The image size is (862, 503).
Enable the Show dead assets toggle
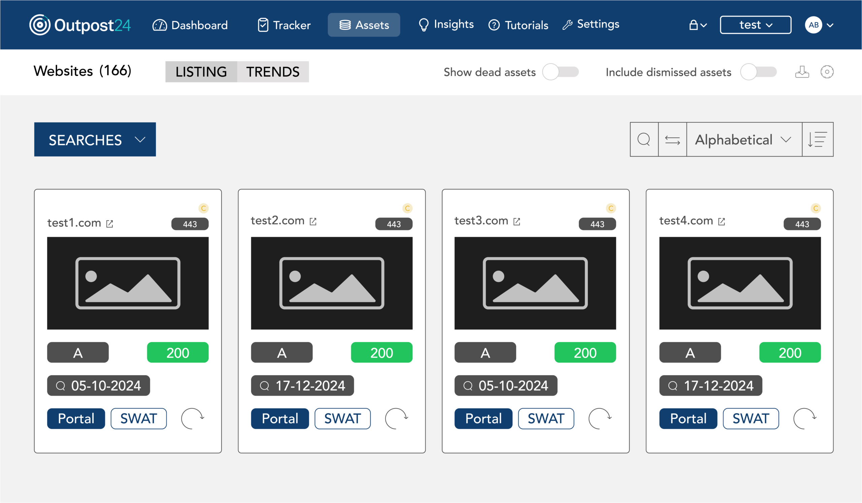560,72
